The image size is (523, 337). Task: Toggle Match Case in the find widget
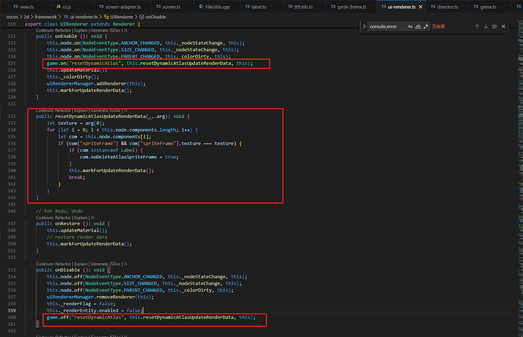(410, 27)
